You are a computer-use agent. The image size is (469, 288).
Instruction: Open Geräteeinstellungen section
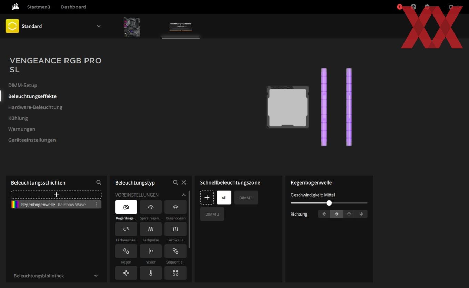tap(32, 140)
